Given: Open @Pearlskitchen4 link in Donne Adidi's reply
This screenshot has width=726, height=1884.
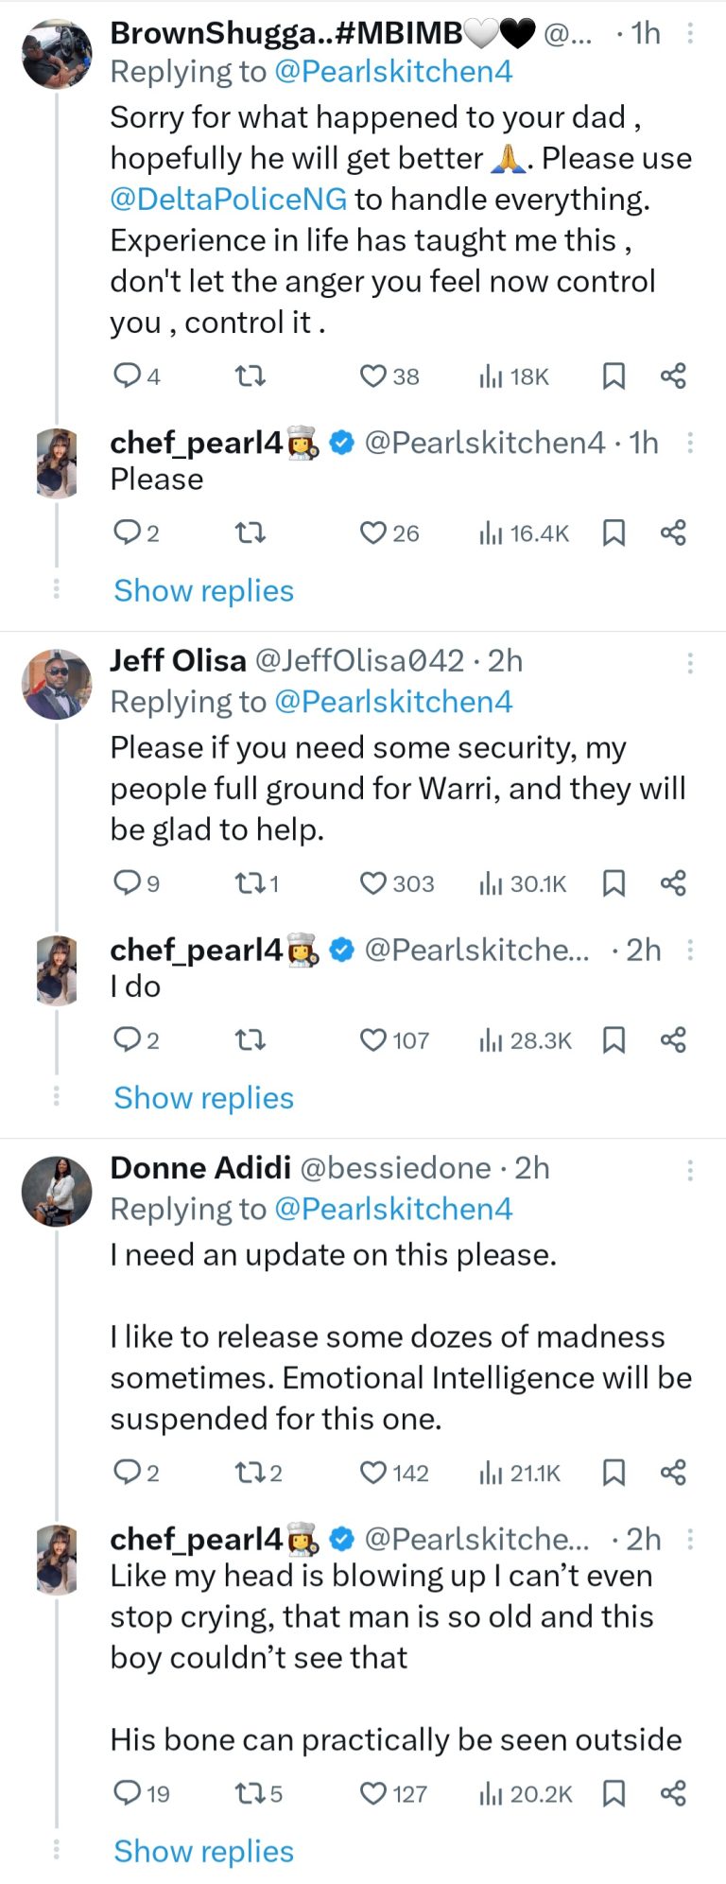Looking at the screenshot, I should (x=393, y=1210).
